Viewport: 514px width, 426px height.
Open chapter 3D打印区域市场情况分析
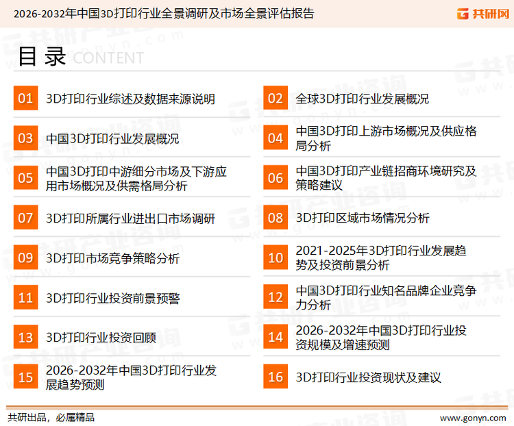click(x=363, y=218)
